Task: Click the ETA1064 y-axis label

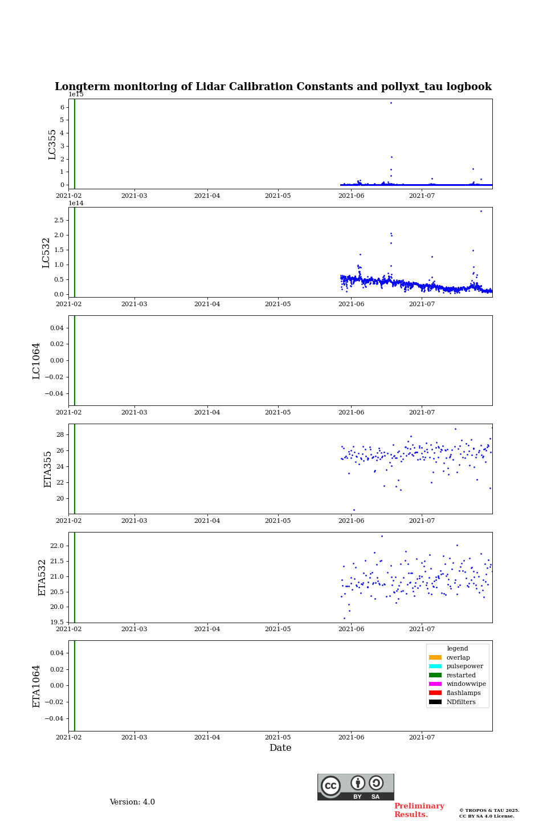Action: click(36, 686)
